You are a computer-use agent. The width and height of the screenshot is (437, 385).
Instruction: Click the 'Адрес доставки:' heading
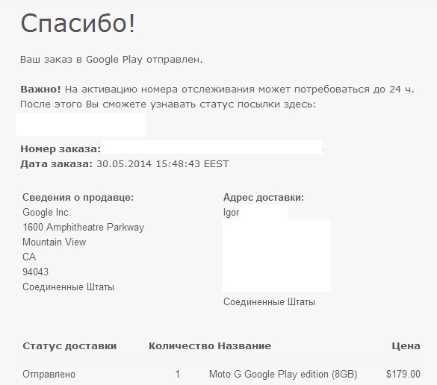(x=264, y=198)
